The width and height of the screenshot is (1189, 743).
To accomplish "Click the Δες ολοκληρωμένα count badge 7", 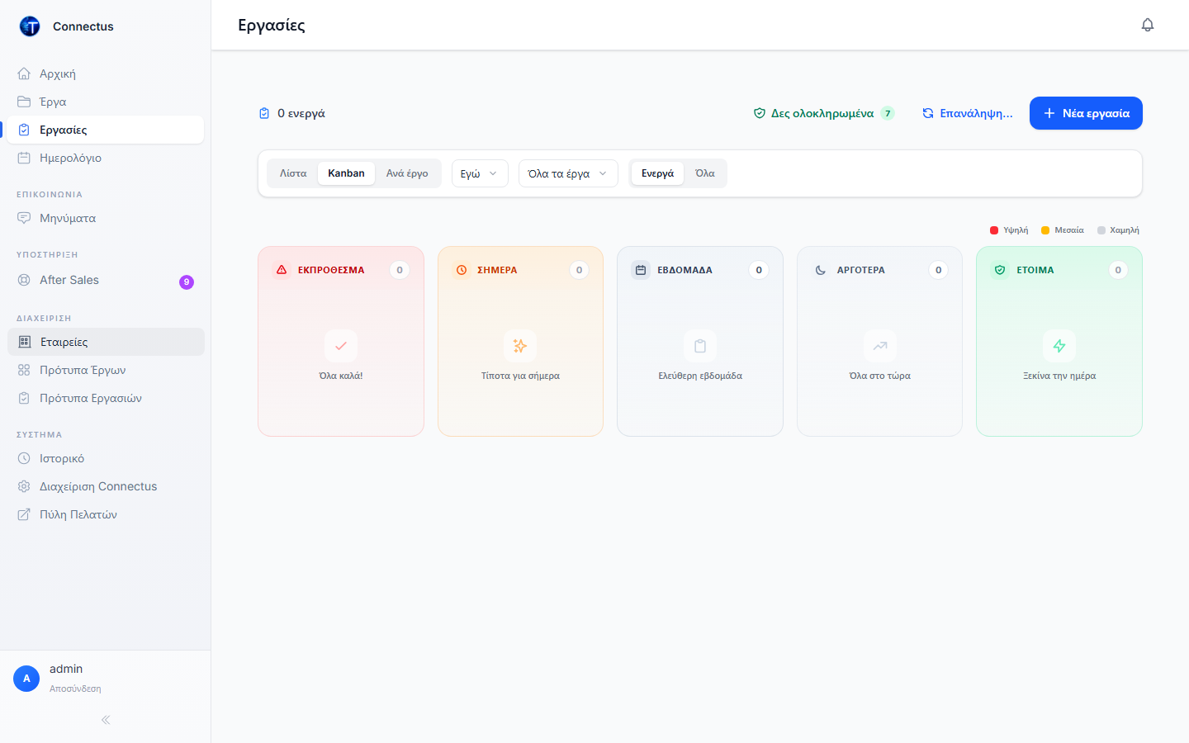I will [888, 113].
